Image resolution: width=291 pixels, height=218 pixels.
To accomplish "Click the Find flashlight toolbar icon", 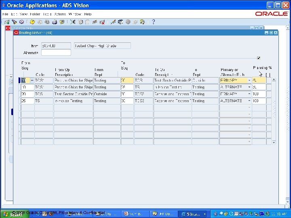I will click(x=14, y=22).
